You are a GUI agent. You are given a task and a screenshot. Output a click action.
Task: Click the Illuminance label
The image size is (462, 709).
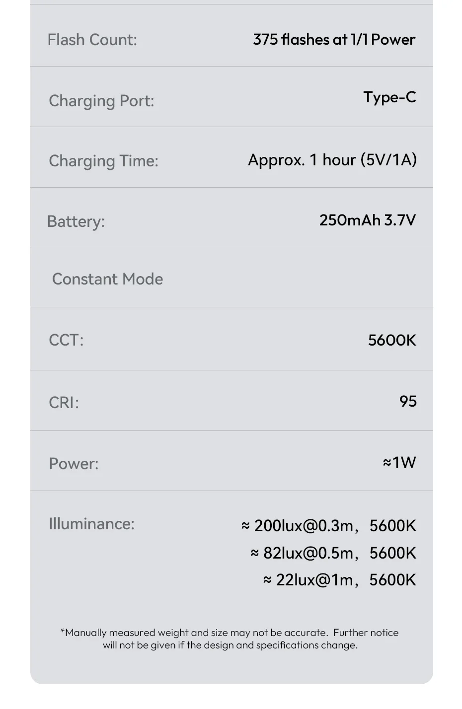(x=91, y=524)
